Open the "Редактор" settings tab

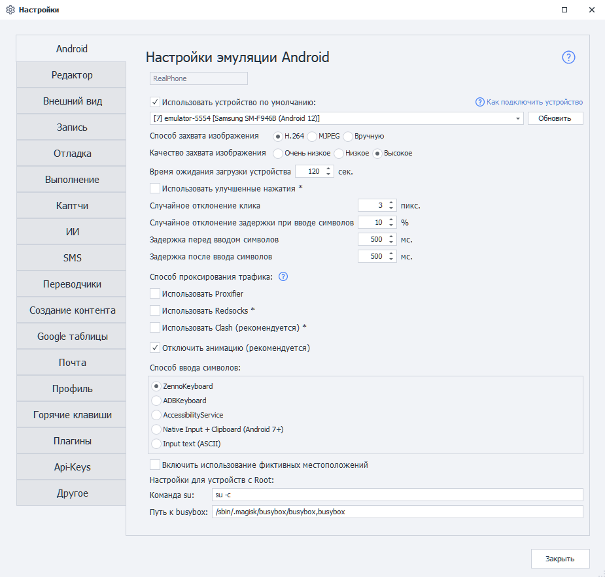71,74
